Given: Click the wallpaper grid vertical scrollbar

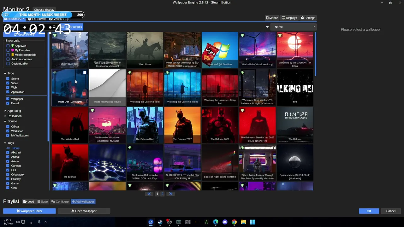Looking at the screenshot, I should [x=315, y=54].
